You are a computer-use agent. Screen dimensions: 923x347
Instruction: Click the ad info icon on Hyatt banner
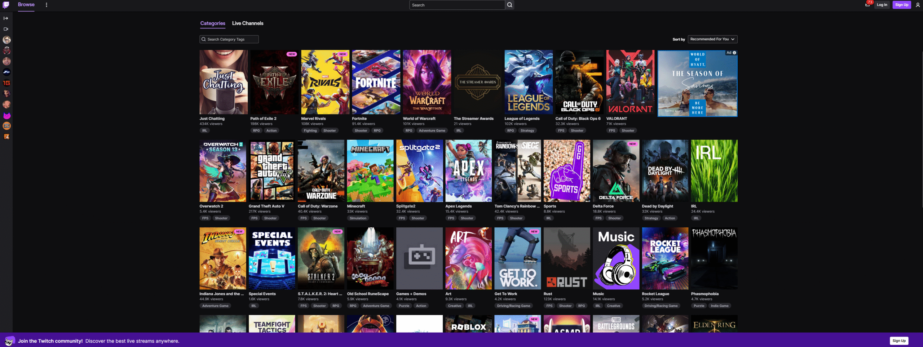(x=734, y=53)
